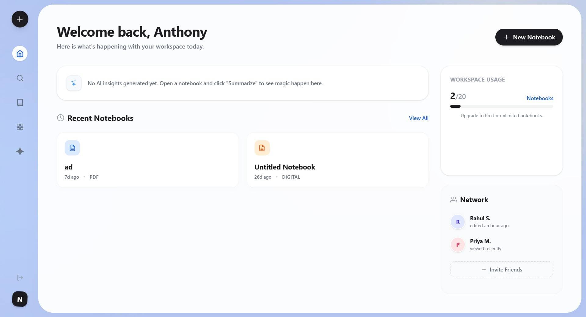
Task: Click the 'Network' heading
Action: point(474,200)
